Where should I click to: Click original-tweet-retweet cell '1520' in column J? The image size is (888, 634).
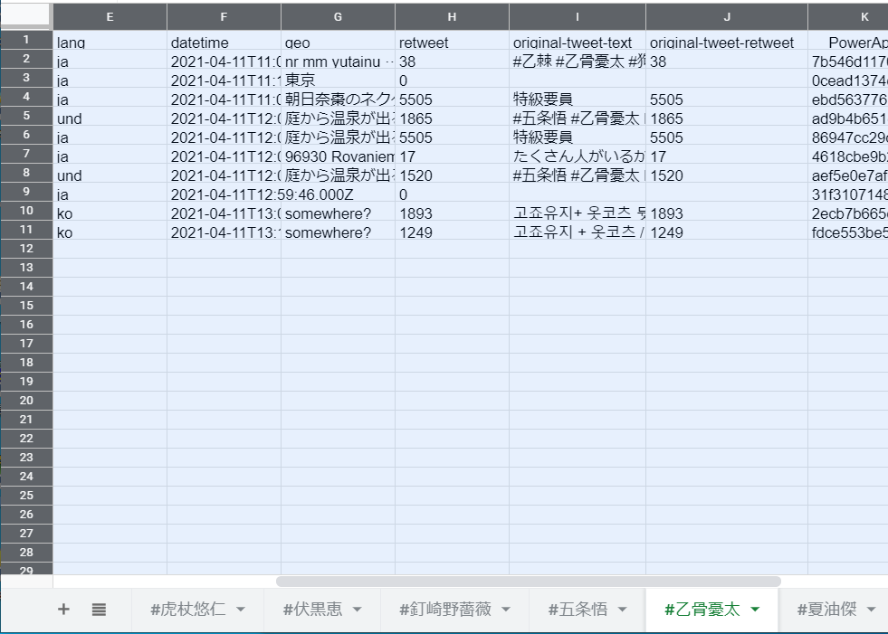pos(727,174)
